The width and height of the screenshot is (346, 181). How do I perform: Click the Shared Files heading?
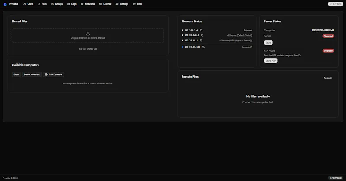coord(19,22)
